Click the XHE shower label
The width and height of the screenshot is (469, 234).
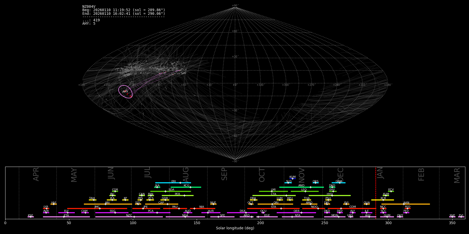[452, 216]
